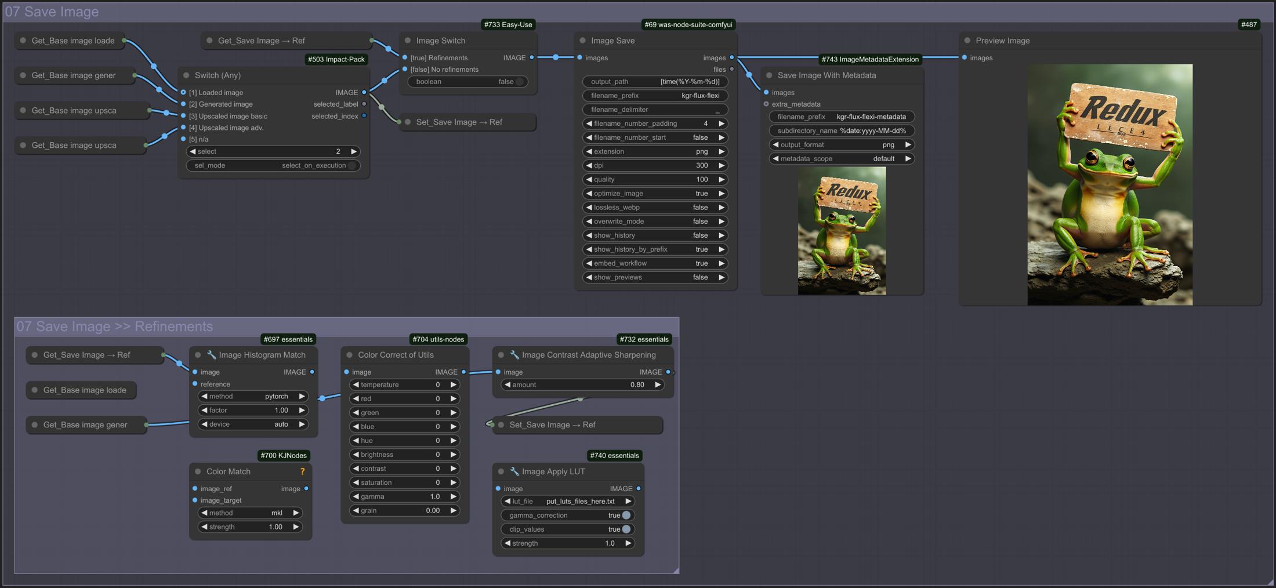Collapse the Color Match node dot

[x=198, y=471]
